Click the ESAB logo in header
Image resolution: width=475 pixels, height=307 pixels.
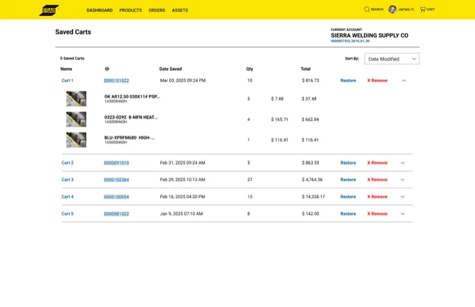point(49,10)
